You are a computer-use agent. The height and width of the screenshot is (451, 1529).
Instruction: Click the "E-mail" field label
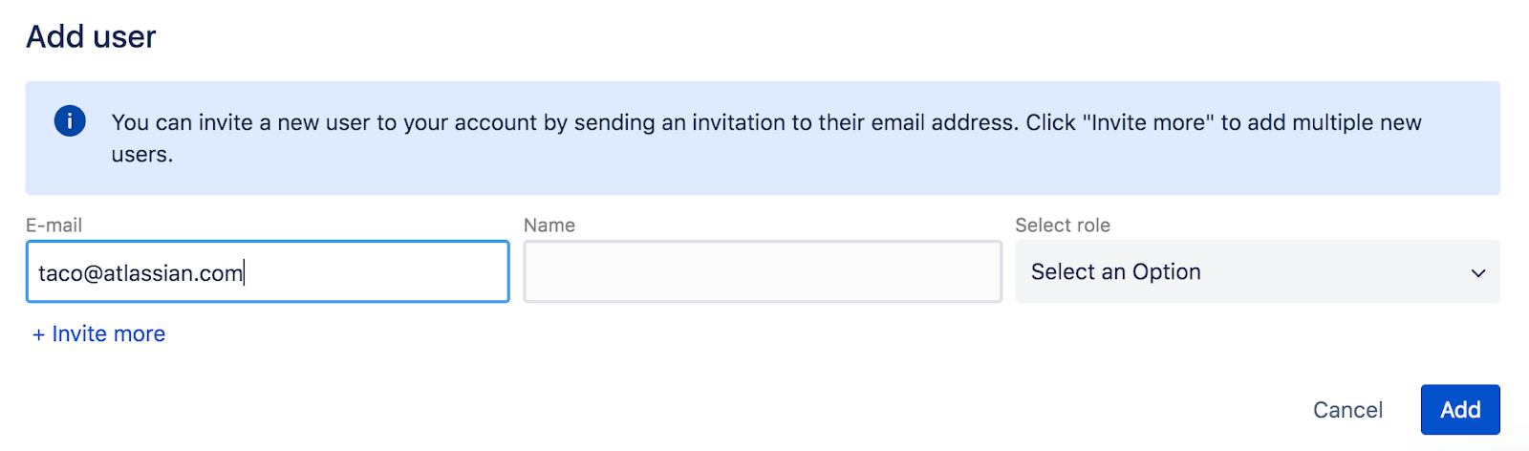54,225
